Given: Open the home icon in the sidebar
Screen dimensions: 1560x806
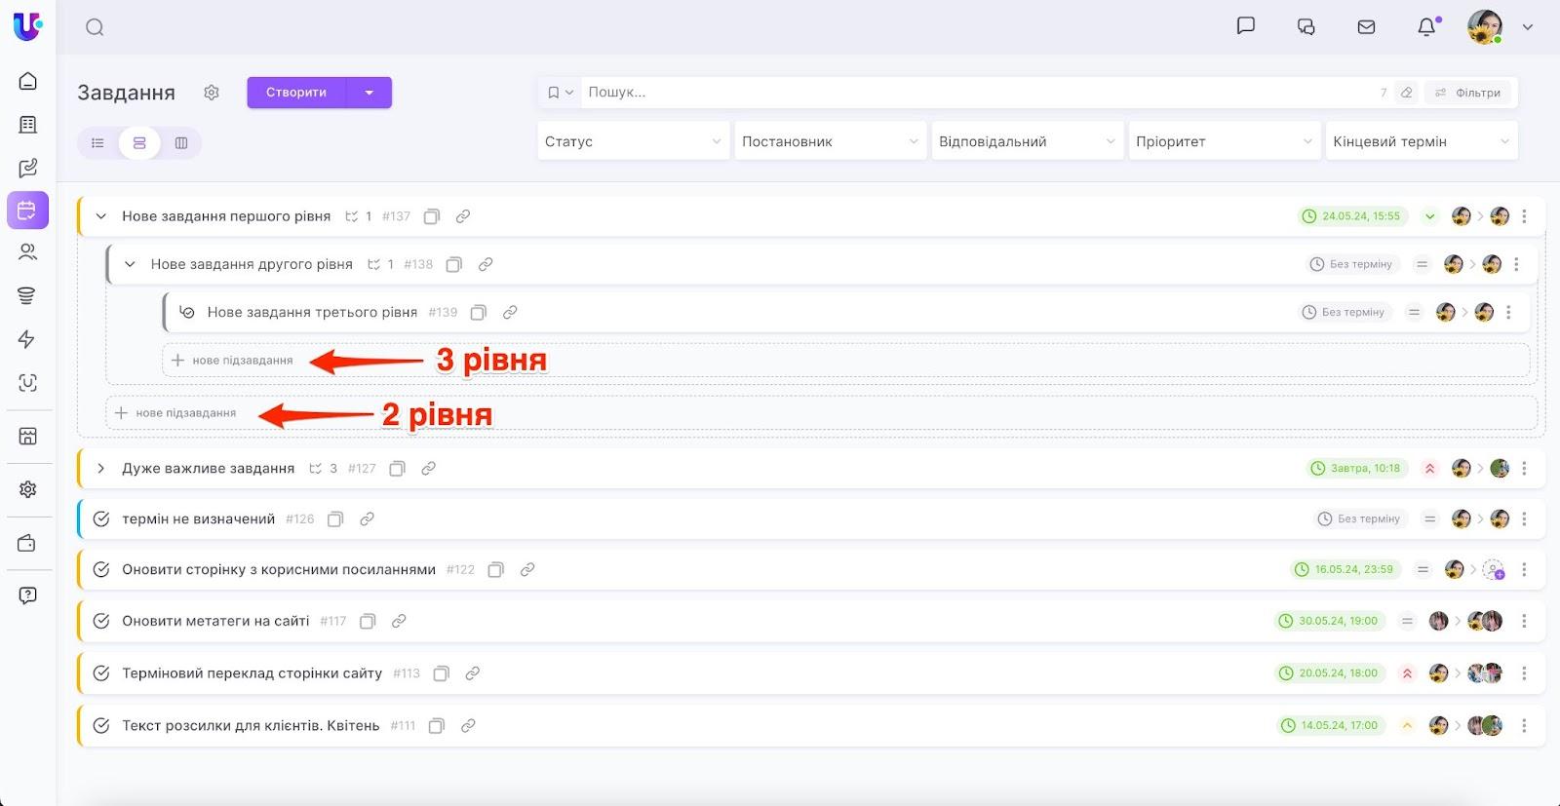Looking at the screenshot, I should pyautogui.click(x=28, y=81).
